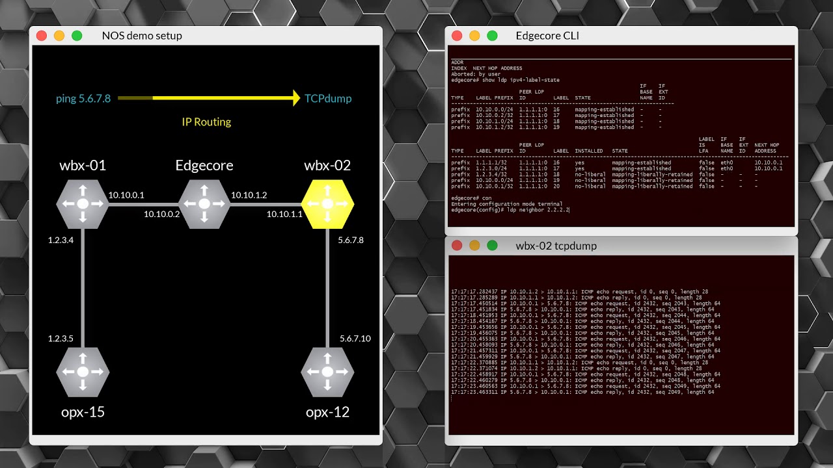Click the 10.10.0.0/24 label 16 row

[556, 110]
